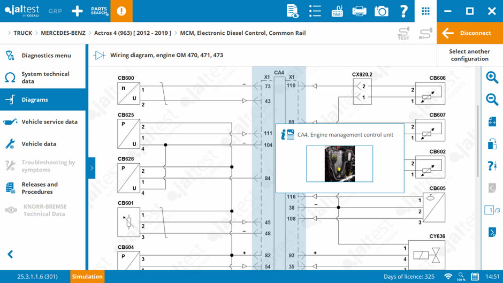The width and height of the screenshot is (503, 283).
Task: Click CB607 sensor symbol
Action: point(430,131)
